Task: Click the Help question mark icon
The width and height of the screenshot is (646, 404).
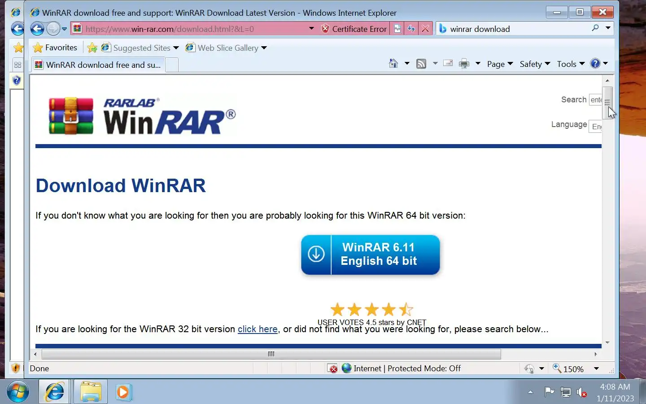Action: click(x=595, y=64)
